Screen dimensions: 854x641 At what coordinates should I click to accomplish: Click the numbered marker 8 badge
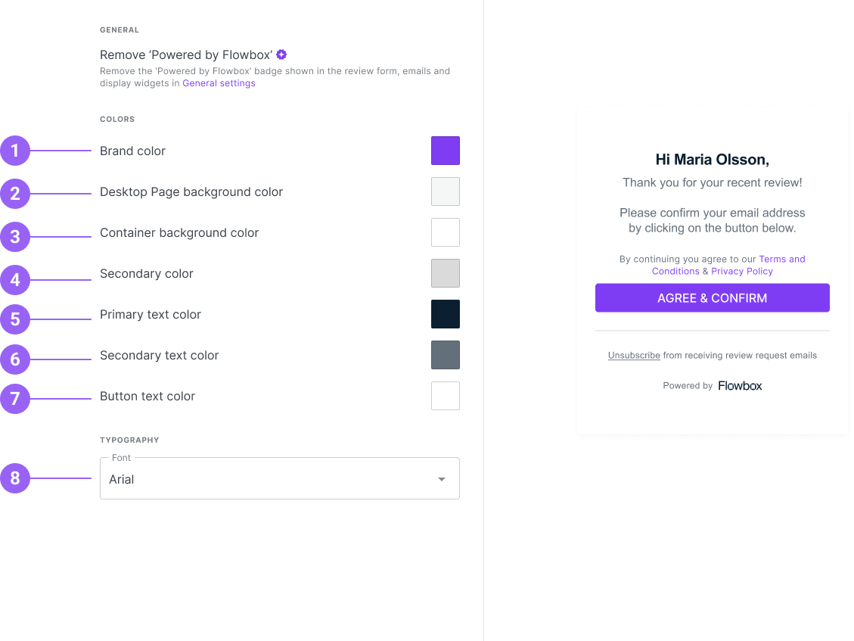coord(15,478)
